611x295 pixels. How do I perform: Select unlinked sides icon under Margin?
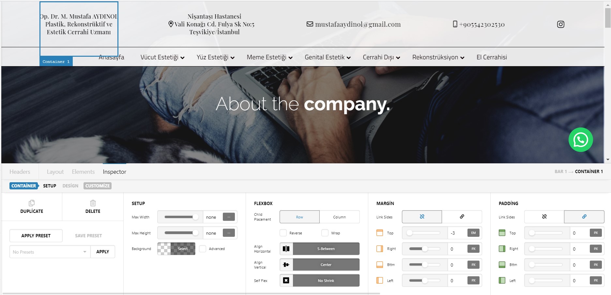point(422,217)
